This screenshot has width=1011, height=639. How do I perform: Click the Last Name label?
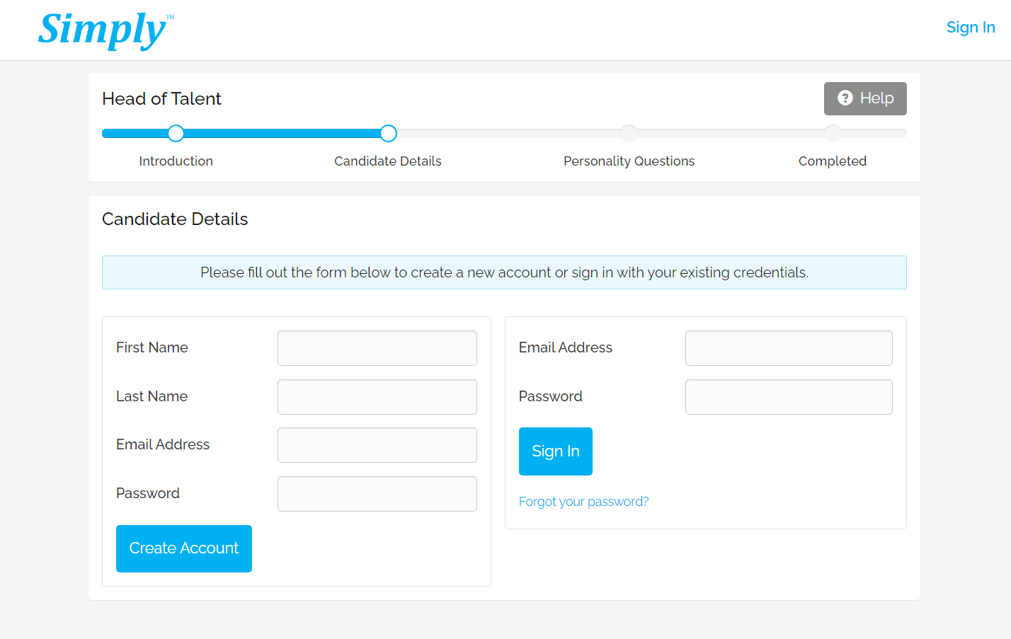[x=152, y=396]
